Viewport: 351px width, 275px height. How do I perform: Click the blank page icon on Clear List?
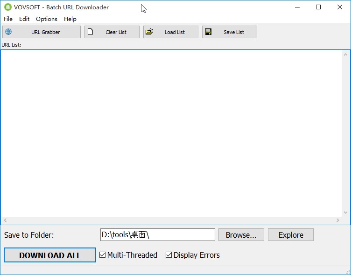coord(90,32)
